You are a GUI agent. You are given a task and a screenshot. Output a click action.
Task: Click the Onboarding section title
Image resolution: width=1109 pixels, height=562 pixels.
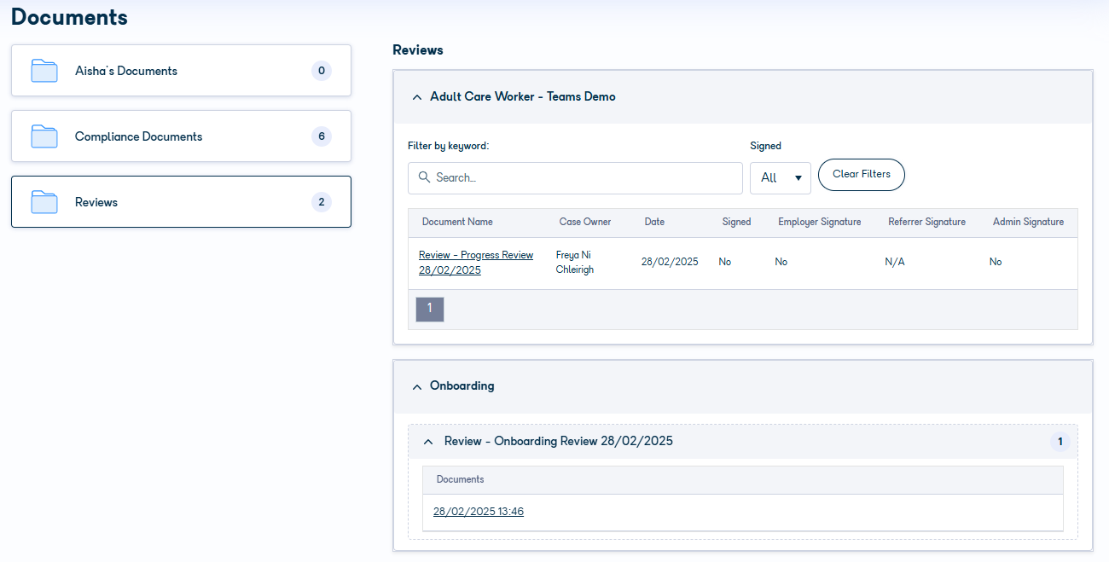[x=462, y=386]
